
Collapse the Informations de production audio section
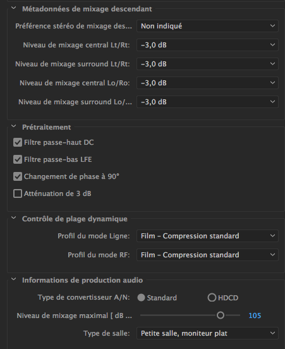[13, 279]
